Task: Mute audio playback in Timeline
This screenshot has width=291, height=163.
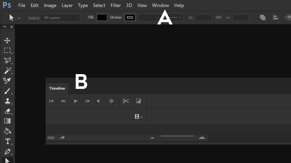Action: [99, 101]
